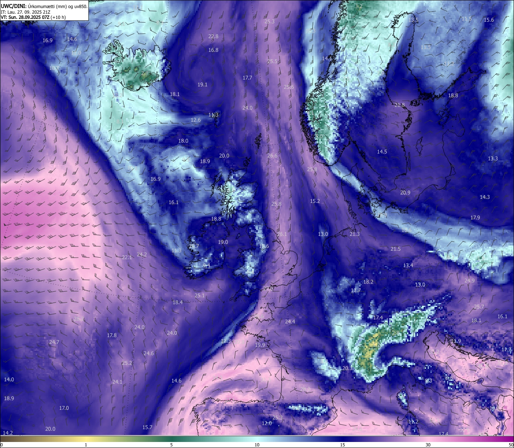Click the 24.6 map value
This screenshot has height=448, width=514.
pos(149,353)
